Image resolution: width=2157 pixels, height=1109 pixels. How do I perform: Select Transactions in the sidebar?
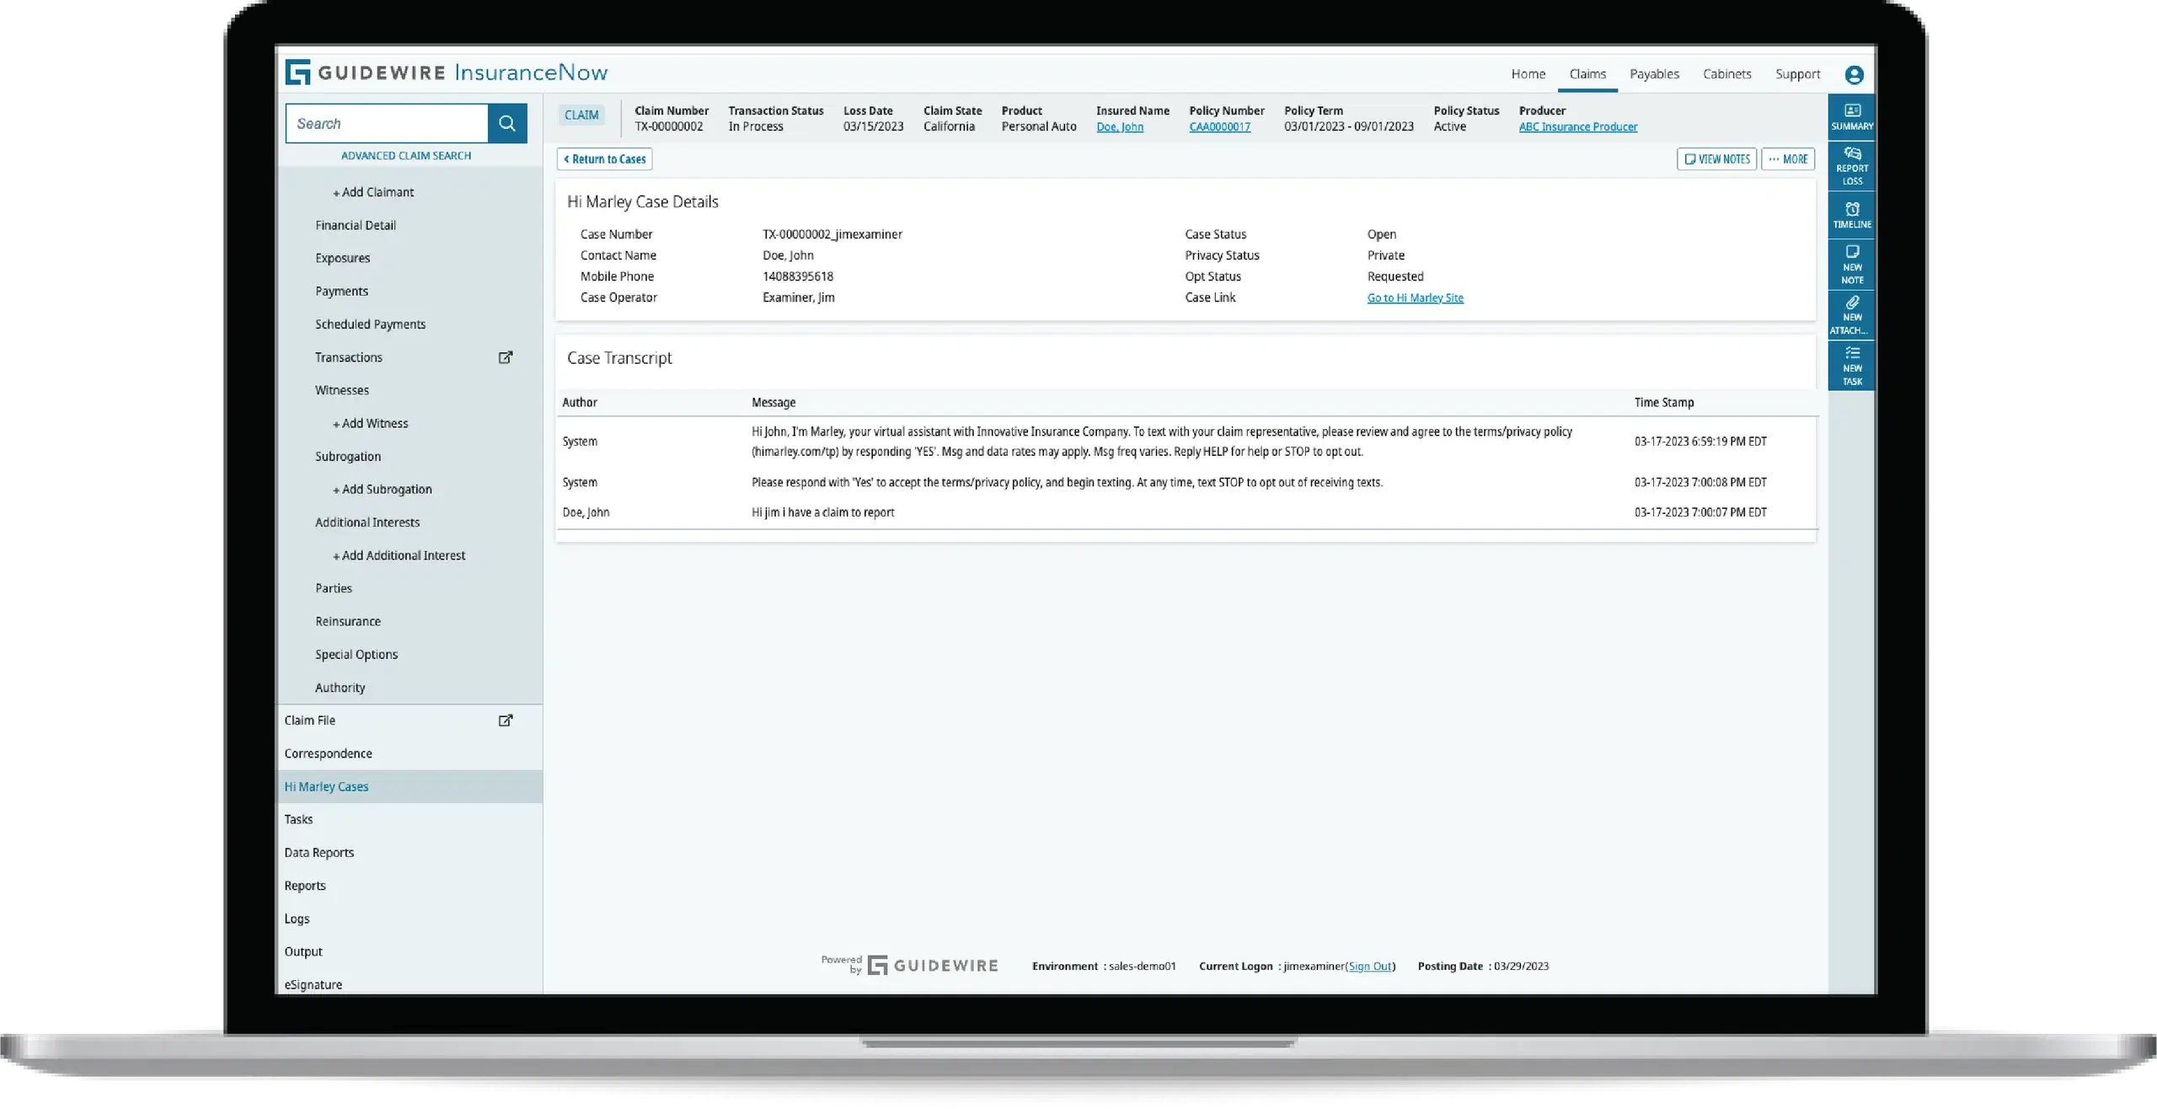[348, 357]
